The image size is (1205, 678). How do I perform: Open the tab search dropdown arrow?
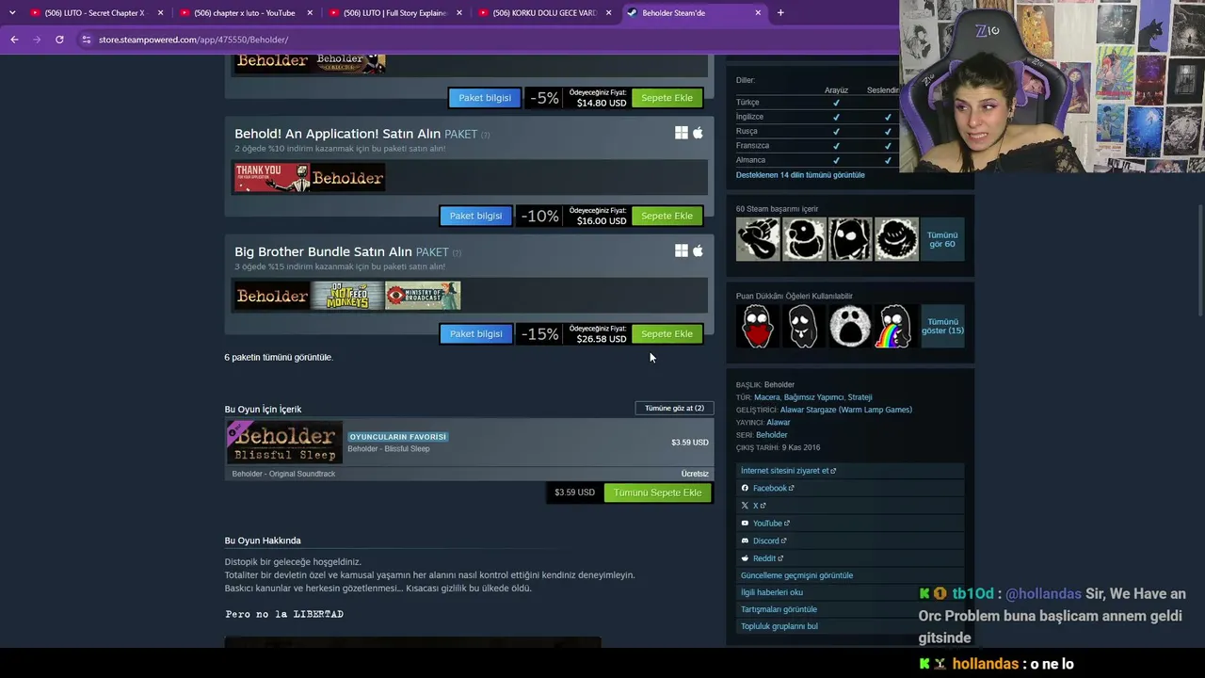12,13
